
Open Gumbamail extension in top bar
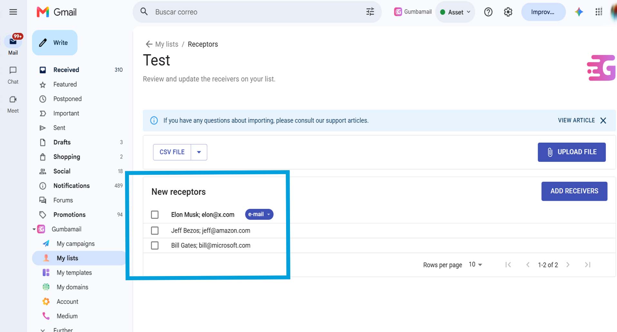tap(413, 12)
